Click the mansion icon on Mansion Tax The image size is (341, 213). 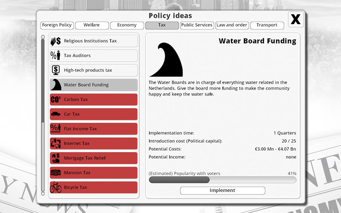(56, 173)
